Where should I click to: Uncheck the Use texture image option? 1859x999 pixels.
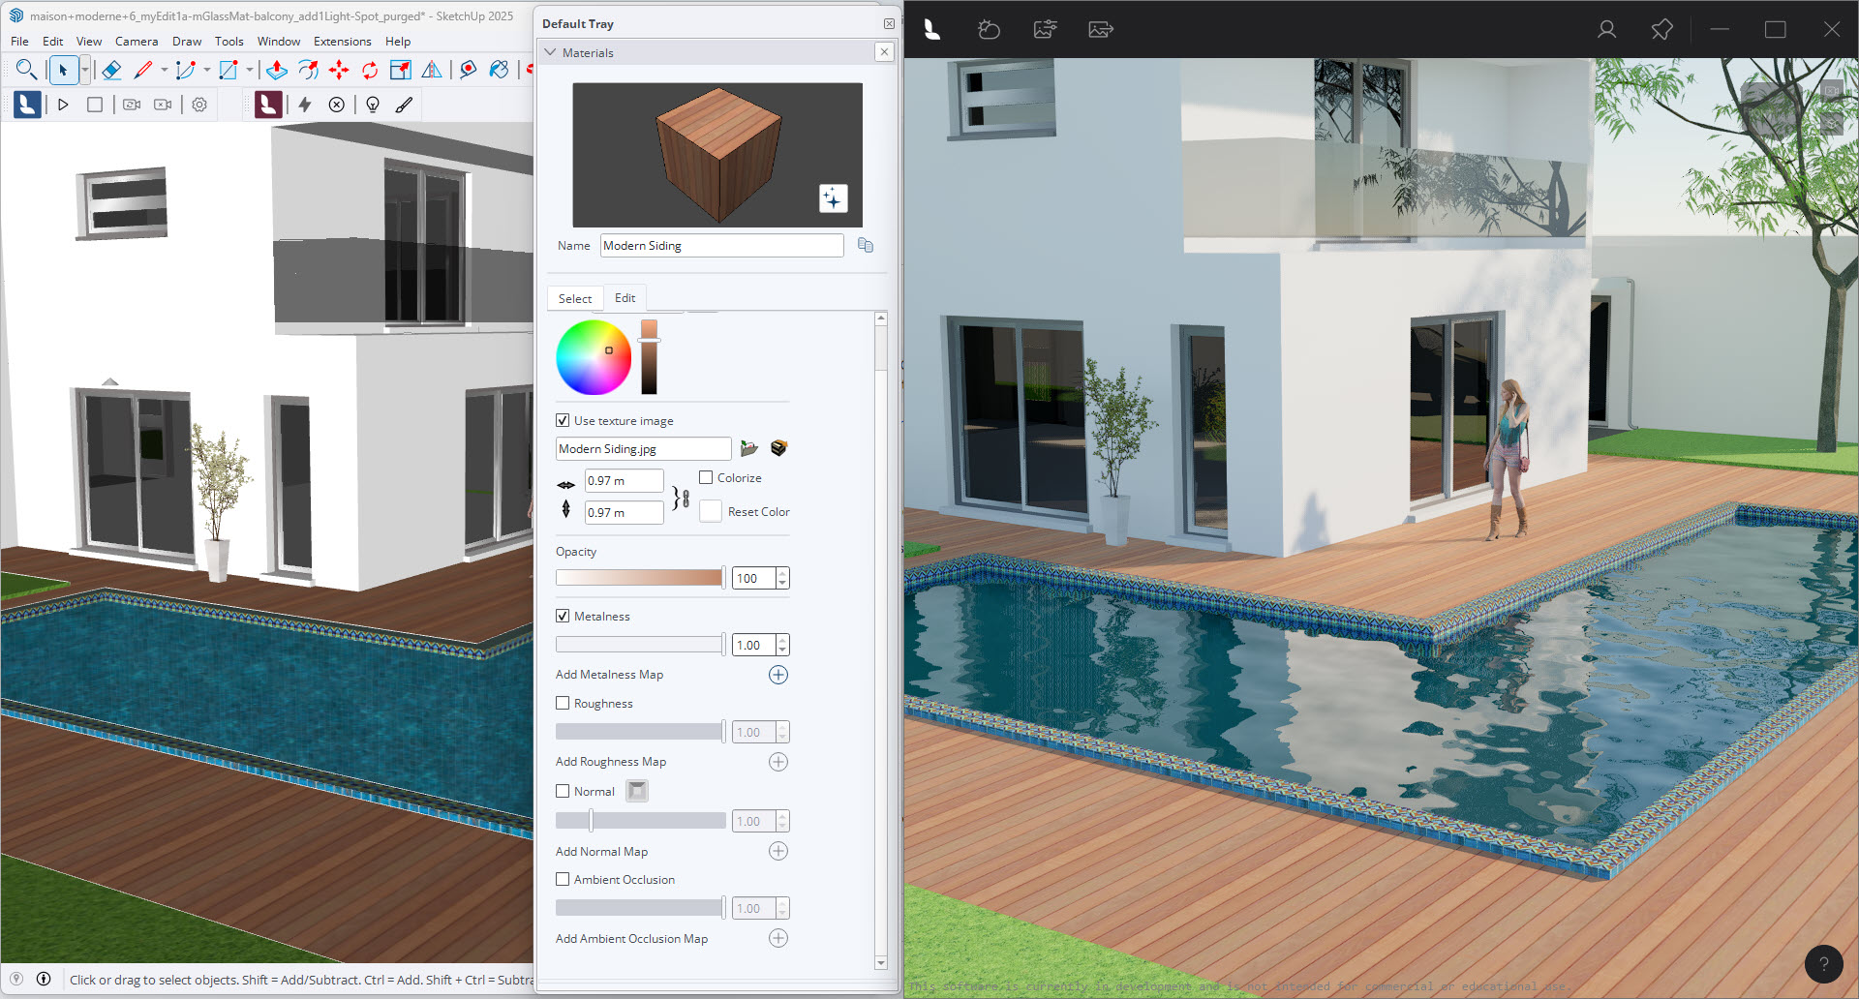tap(563, 419)
